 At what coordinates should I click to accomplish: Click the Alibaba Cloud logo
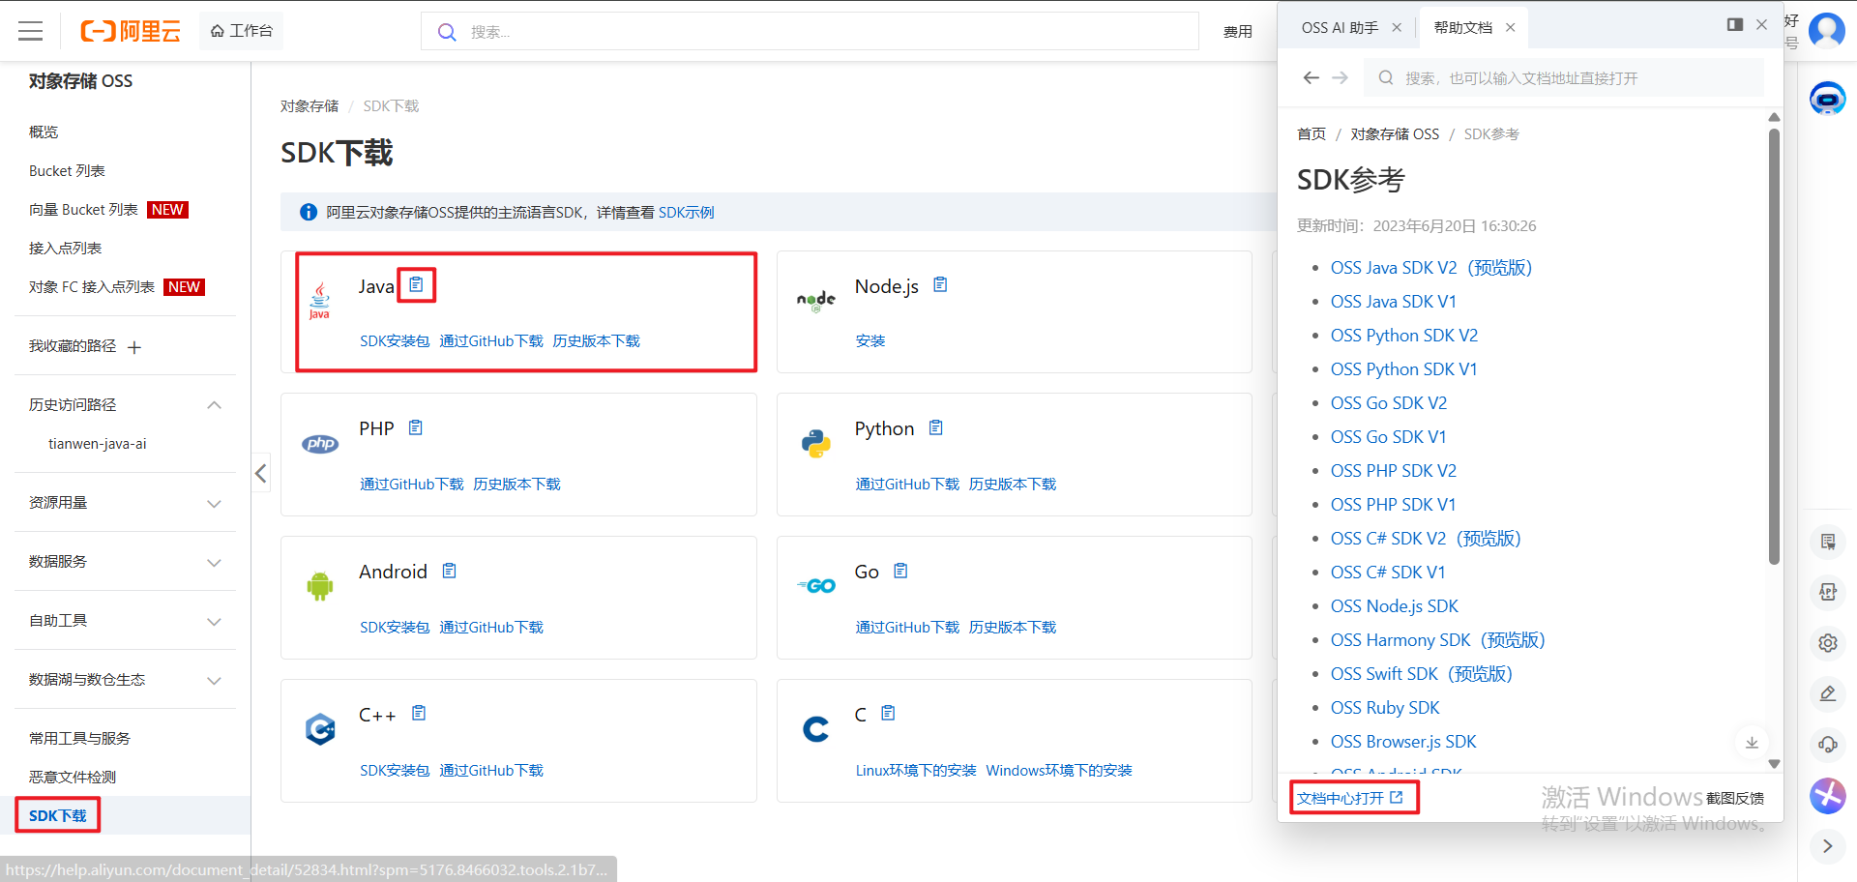130,31
